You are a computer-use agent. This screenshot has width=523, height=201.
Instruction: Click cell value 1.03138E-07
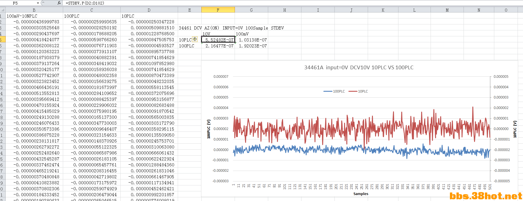coord(251,40)
